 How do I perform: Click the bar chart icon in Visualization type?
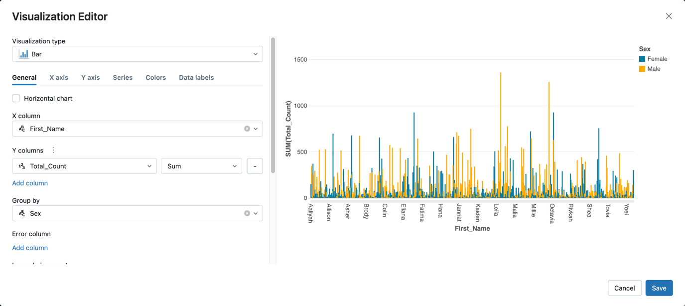23,54
